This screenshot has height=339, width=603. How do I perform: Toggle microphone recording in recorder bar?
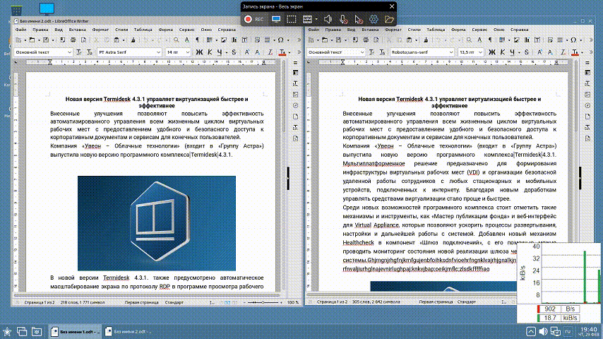click(342, 18)
